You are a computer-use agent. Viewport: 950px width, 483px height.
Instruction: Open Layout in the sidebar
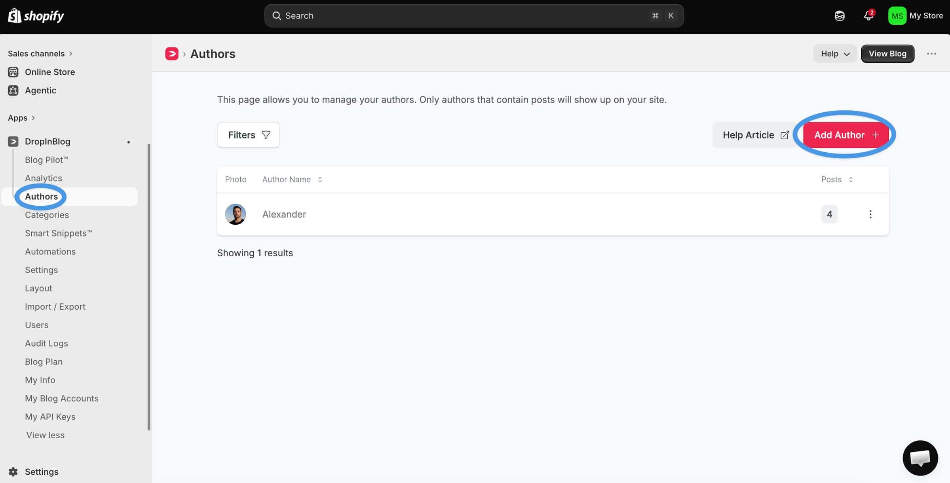(38, 288)
